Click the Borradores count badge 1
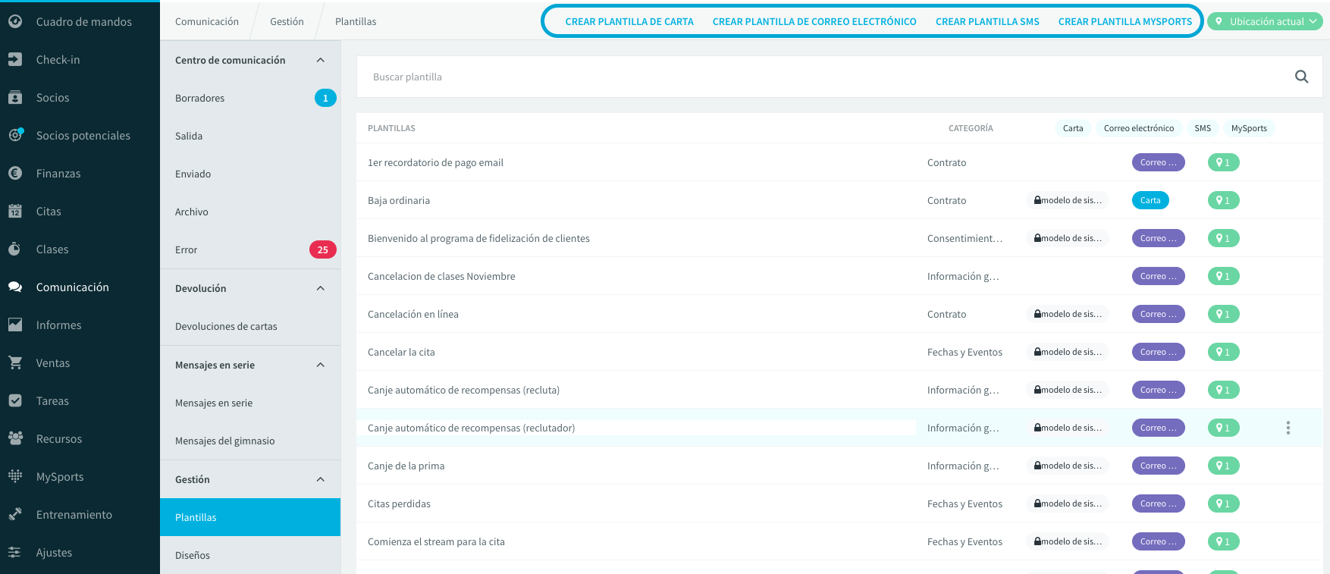This screenshot has height=574, width=1330. point(325,98)
